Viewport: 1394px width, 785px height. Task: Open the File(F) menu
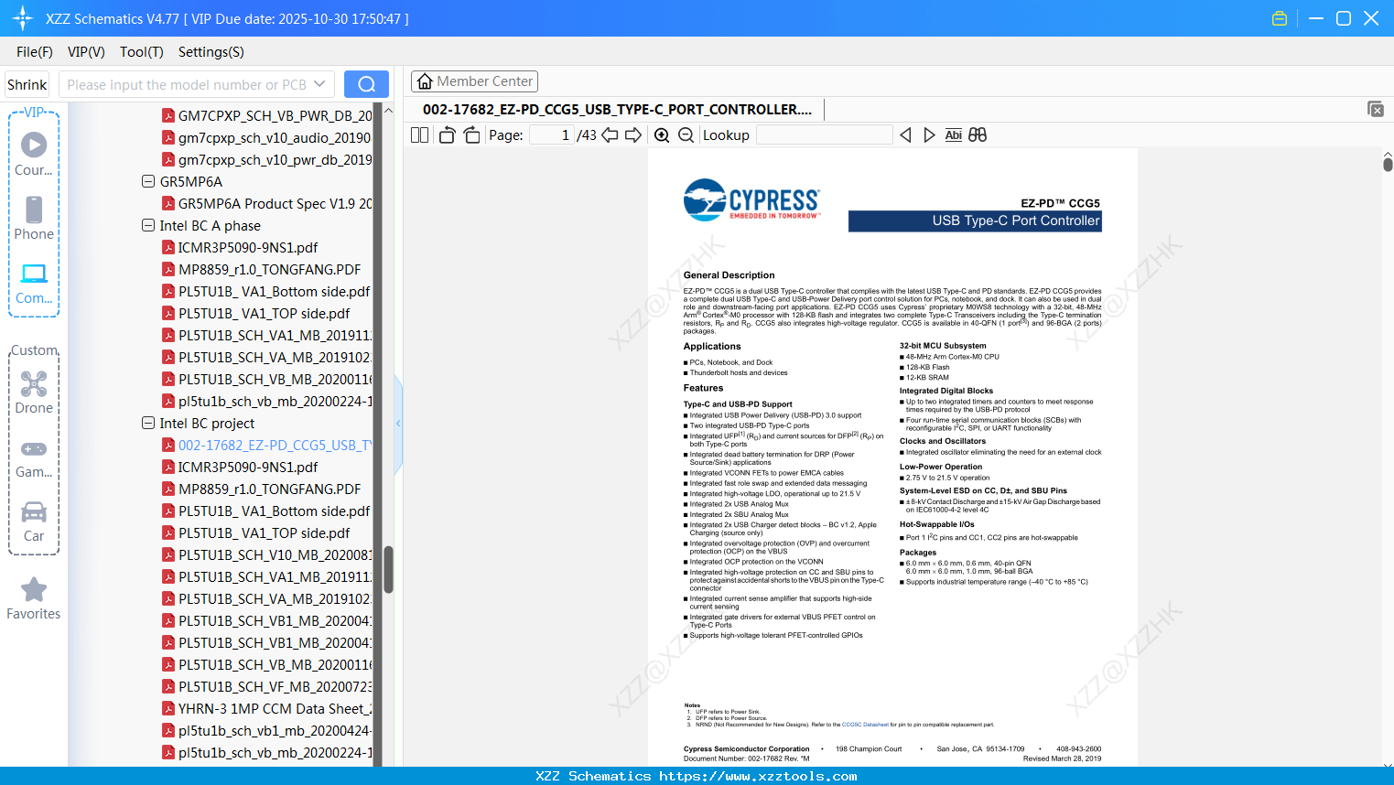35,52
